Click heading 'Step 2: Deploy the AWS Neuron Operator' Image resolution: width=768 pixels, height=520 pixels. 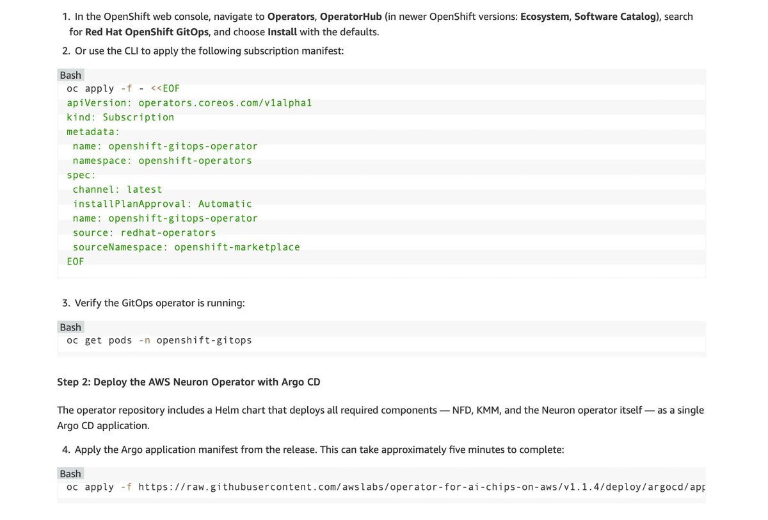(x=189, y=382)
